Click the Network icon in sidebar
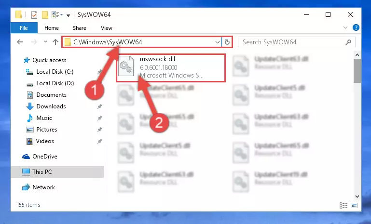Screen dimensions: 371x224 pos(26,187)
